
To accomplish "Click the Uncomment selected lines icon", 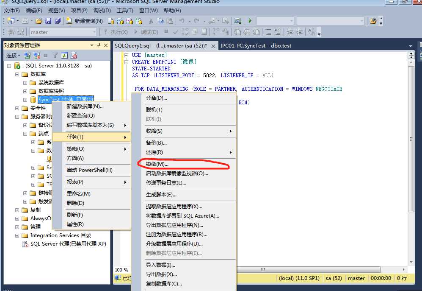I will (278, 32).
